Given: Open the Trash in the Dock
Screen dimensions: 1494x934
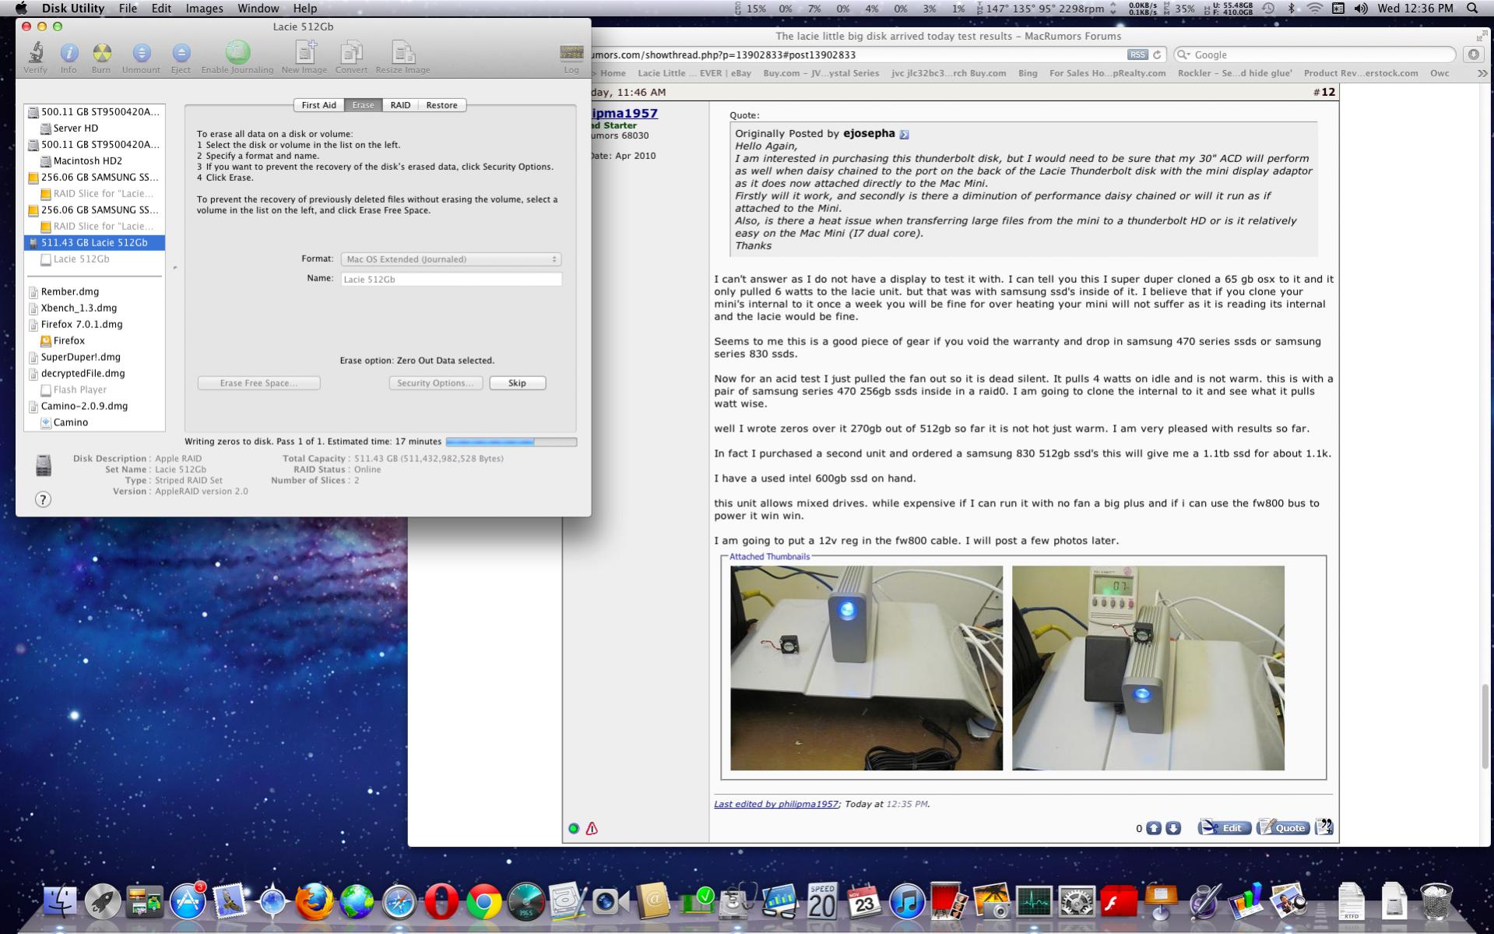Looking at the screenshot, I should [1436, 902].
